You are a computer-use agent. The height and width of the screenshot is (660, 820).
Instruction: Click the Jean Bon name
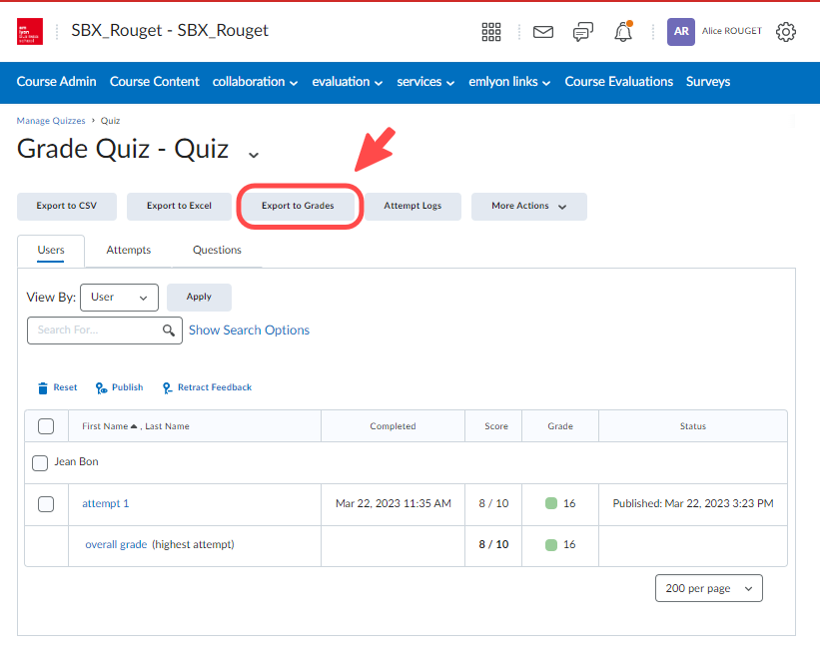tap(76, 461)
